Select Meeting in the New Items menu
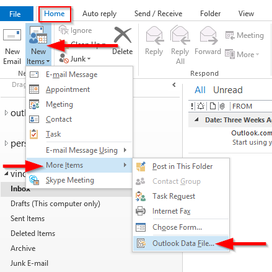The width and height of the screenshot is (272, 272). pos(79,104)
